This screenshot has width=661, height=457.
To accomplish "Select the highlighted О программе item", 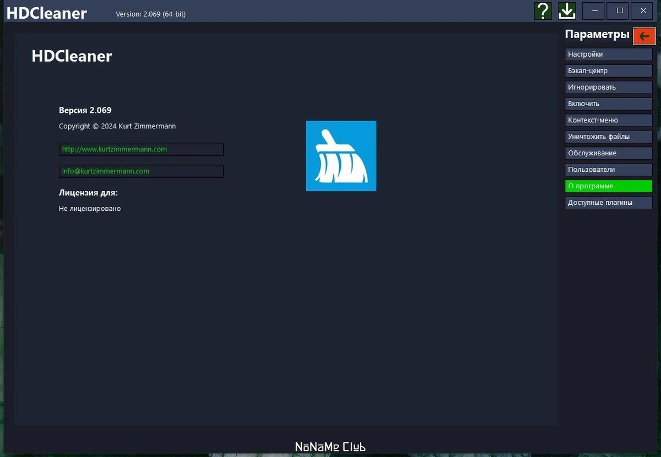I will 609,186.
